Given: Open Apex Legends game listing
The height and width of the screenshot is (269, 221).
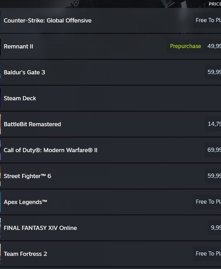Looking at the screenshot, I should pyautogui.click(x=26, y=202).
